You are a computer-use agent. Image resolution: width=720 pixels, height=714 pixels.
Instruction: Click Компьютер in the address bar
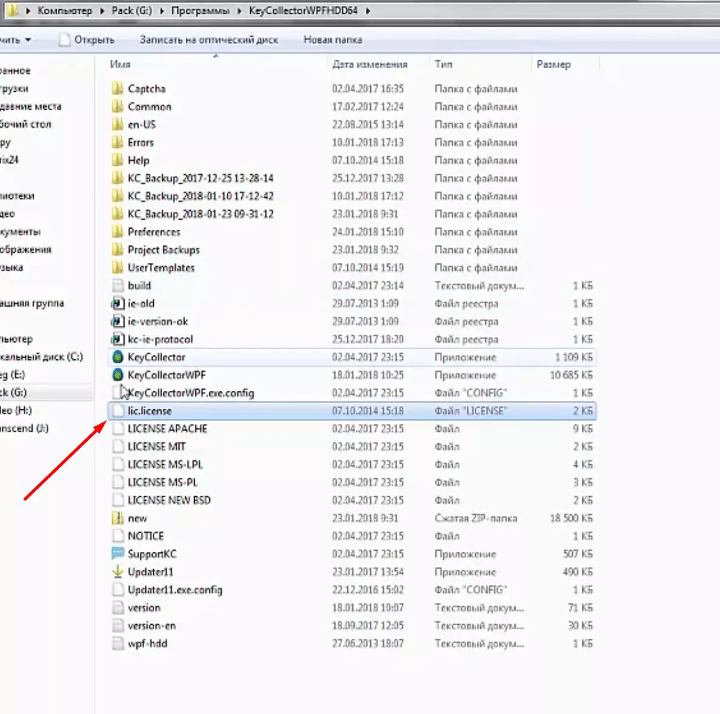tap(65, 11)
